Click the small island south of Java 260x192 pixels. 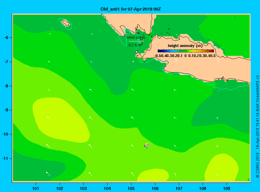tap(147, 146)
